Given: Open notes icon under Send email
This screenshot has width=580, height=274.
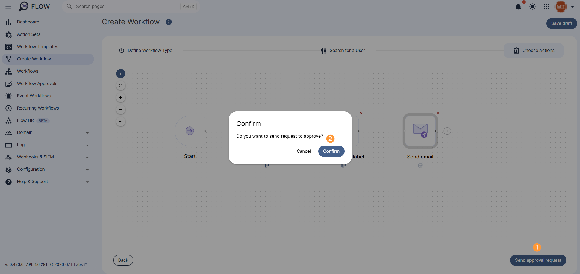Looking at the screenshot, I should tap(420, 166).
